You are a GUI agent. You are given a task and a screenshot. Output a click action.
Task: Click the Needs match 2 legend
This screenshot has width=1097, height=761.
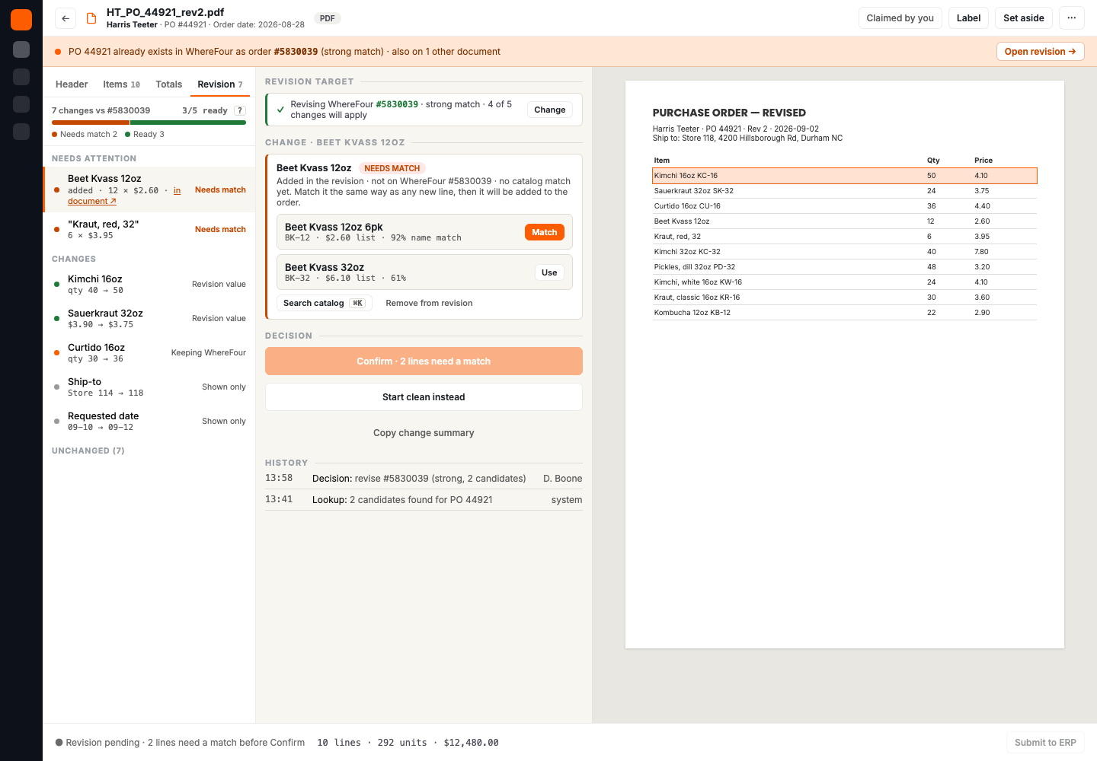pos(85,135)
